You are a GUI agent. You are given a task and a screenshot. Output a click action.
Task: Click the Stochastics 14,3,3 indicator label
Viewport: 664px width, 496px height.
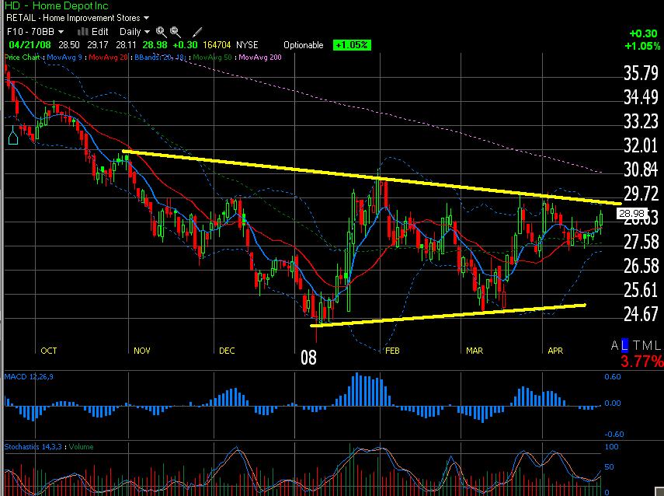(x=33, y=446)
